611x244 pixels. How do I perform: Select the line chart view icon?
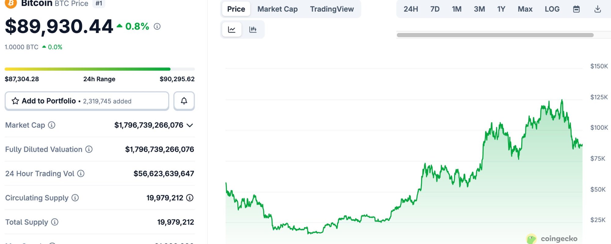click(232, 29)
